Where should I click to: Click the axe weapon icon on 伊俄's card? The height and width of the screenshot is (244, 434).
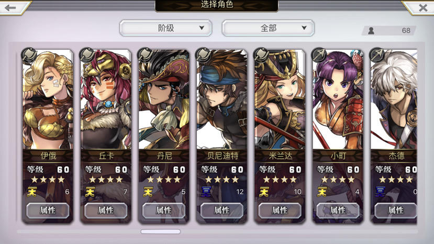click(x=29, y=55)
